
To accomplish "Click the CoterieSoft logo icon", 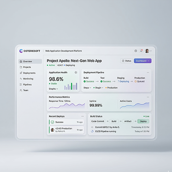I will 21,51.
